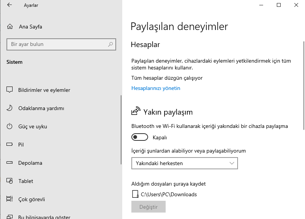Image resolution: width=305 pixels, height=219 pixels.
Task: Click the Pil battery icon
Action: point(10,145)
